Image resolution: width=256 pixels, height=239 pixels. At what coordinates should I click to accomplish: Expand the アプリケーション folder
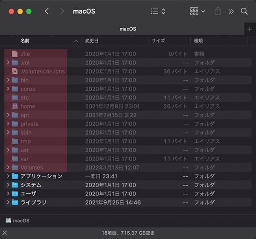click(8, 176)
